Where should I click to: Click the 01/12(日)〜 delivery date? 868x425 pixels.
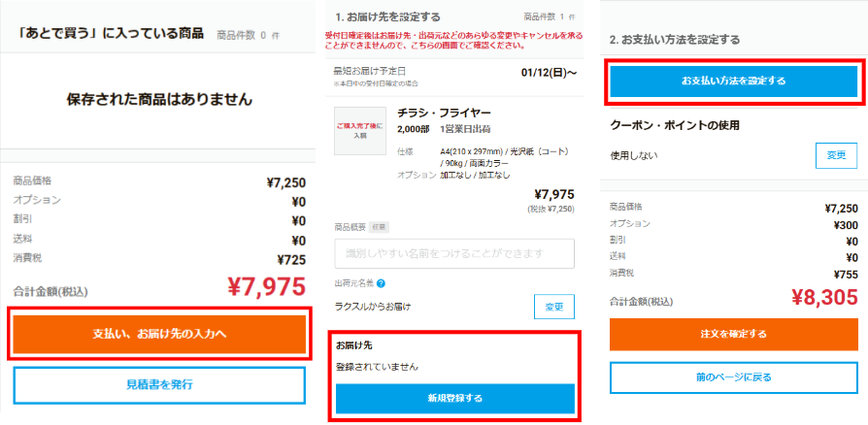coord(549,71)
